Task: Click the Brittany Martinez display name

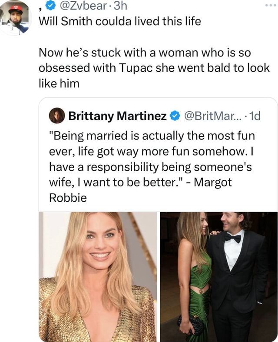Action: (x=117, y=116)
